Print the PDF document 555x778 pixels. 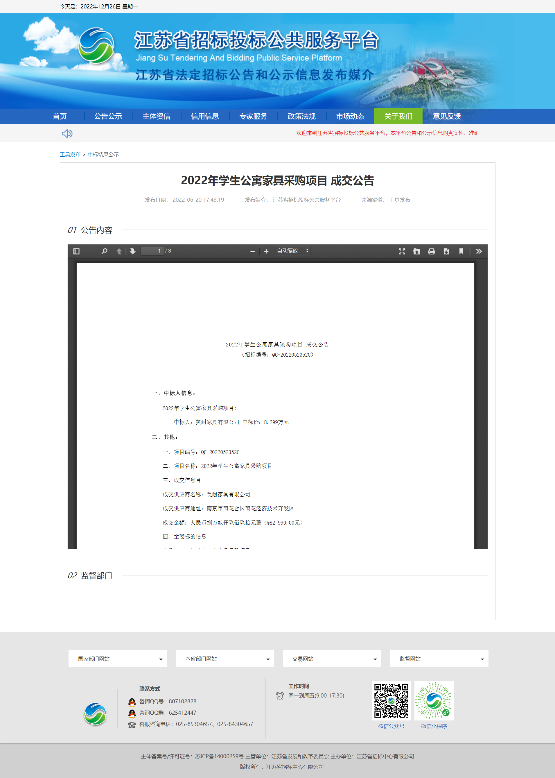click(432, 251)
